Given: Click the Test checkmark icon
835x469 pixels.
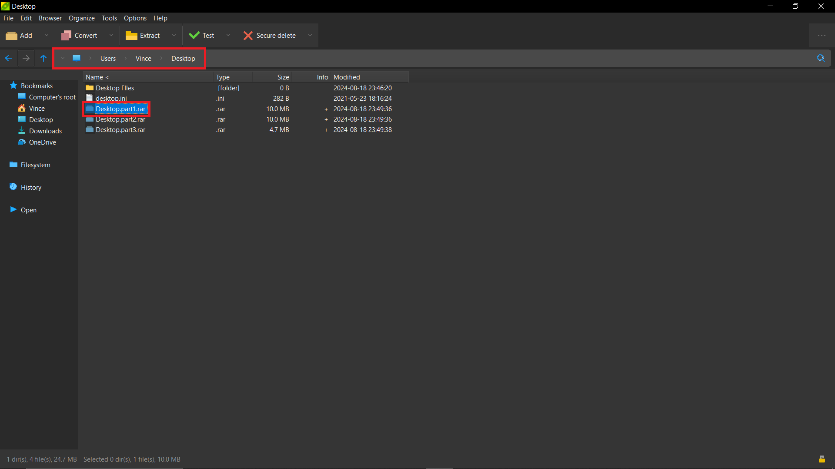Looking at the screenshot, I should [194, 35].
